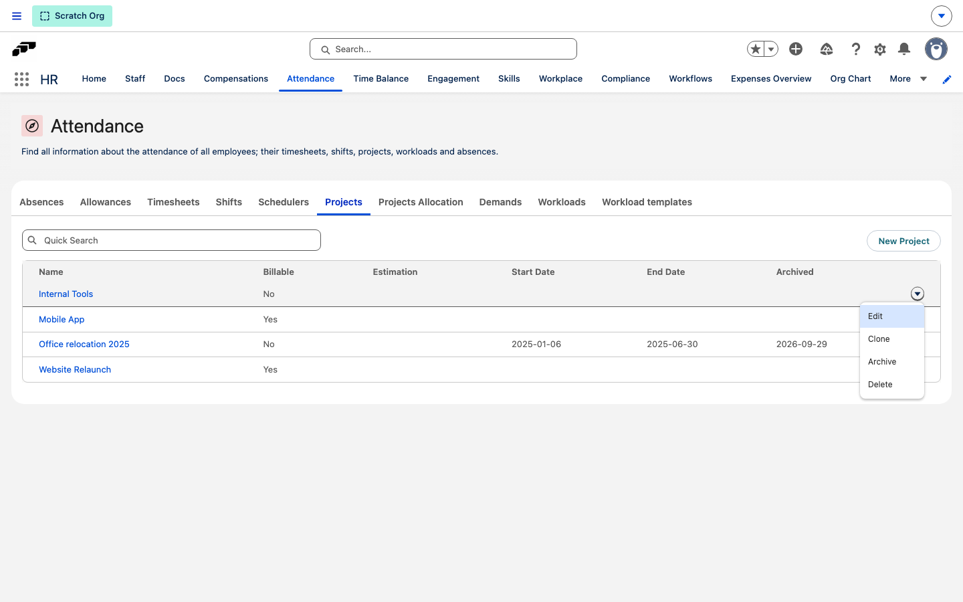Viewport: 963px width, 602px height.
Task: Click the Favorites star icon
Action: pyautogui.click(x=756, y=49)
